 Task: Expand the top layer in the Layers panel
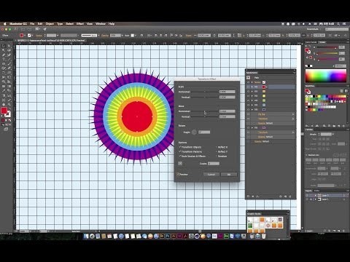point(316,195)
